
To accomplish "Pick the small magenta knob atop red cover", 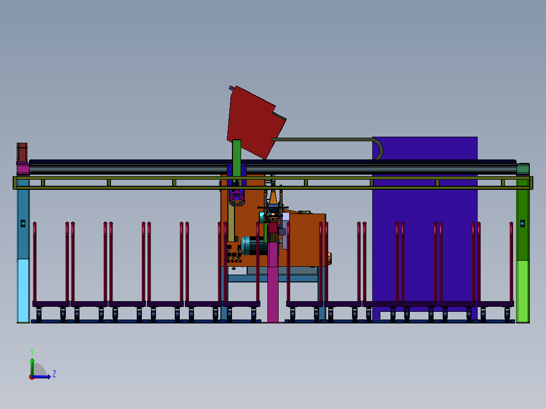I will (231, 88).
